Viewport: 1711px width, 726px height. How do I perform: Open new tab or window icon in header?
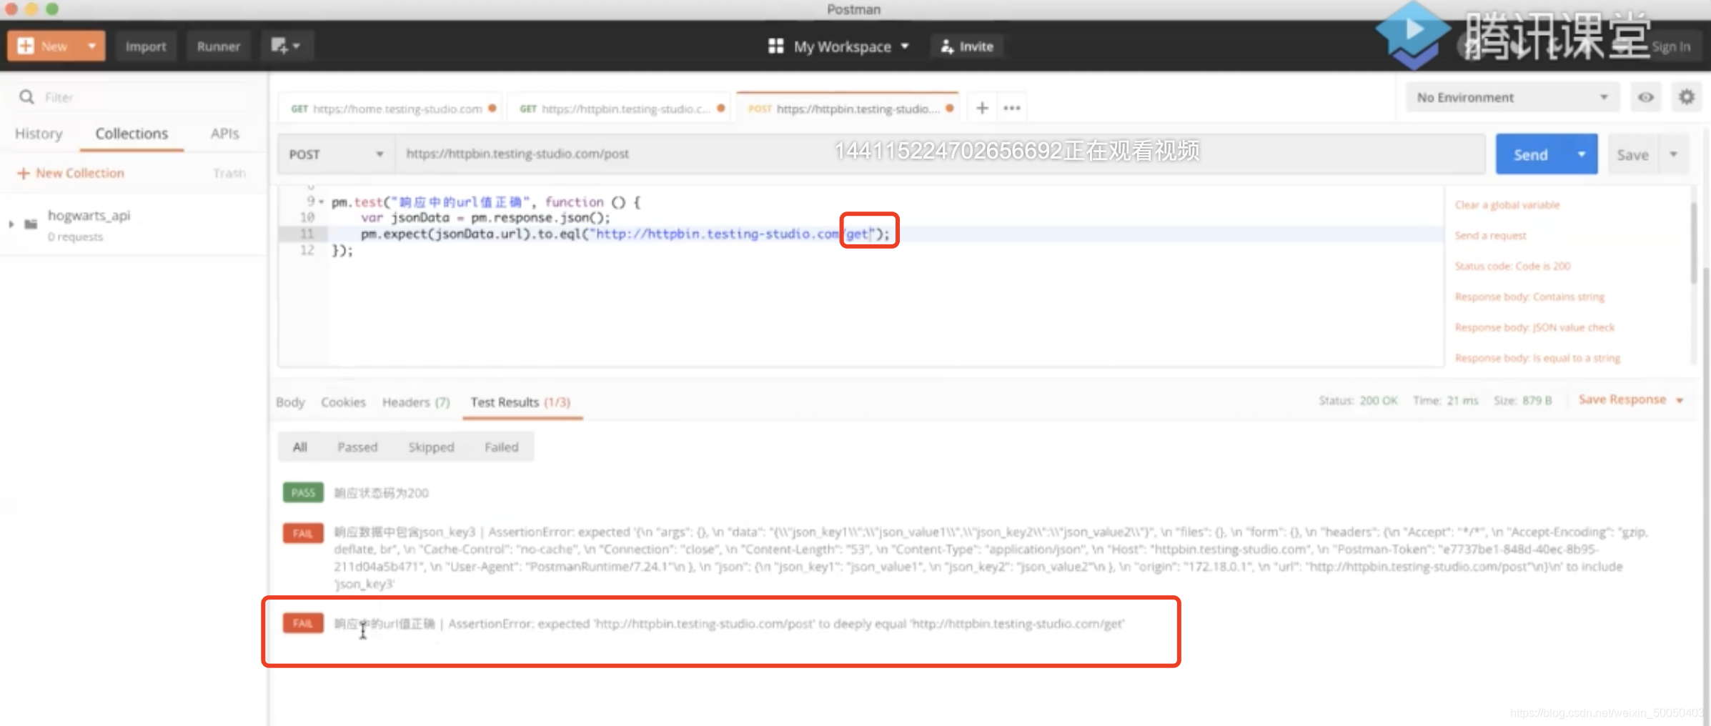(x=285, y=46)
